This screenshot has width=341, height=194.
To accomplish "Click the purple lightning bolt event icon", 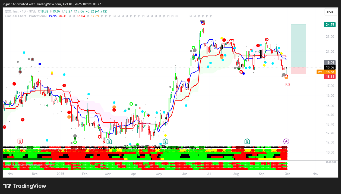I will [x=286, y=141].
